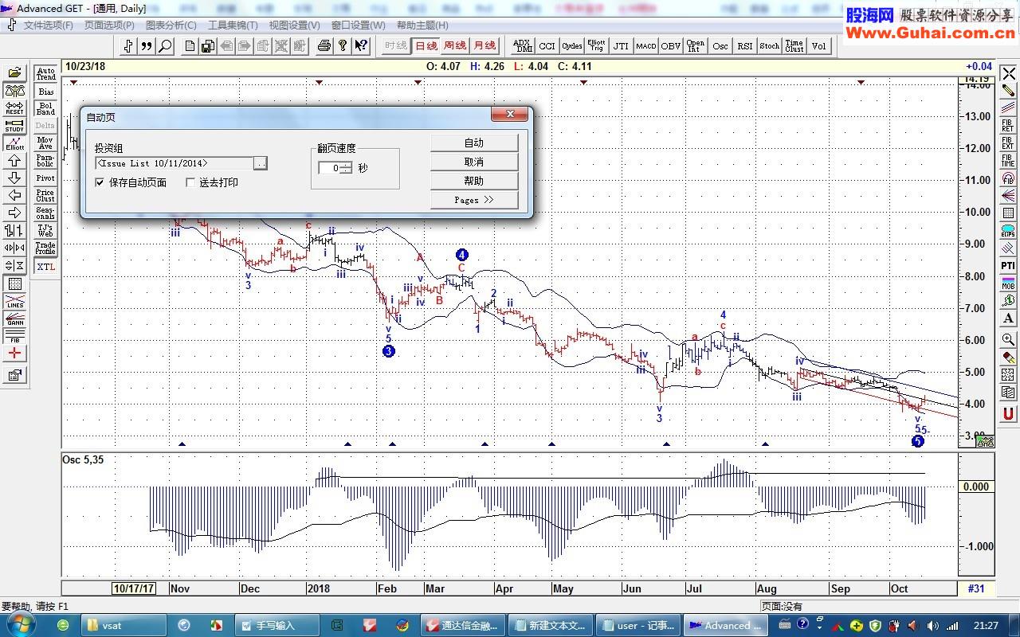This screenshot has width=1020, height=637.
Task: Click the RESET tool icon
Action: pyautogui.click(x=14, y=108)
